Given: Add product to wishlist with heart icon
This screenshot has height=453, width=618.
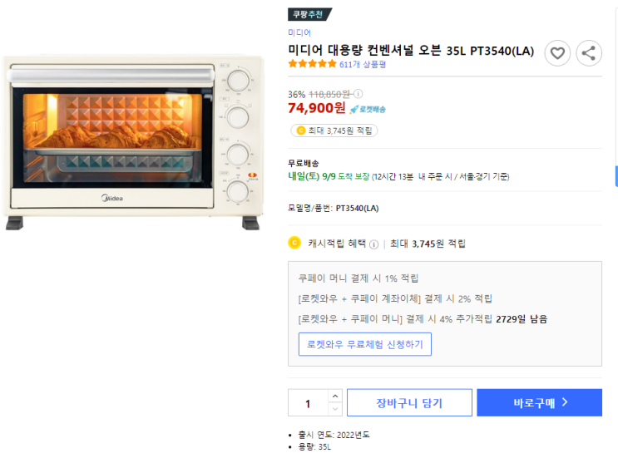Looking at the screenshot, I should pyautogui.click(x=557, y=53).
